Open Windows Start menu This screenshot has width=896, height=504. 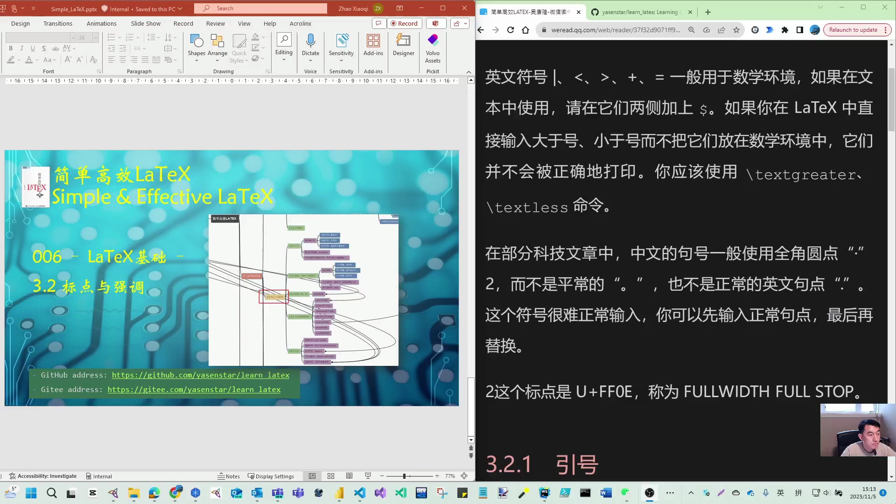(x=31, y=493)
